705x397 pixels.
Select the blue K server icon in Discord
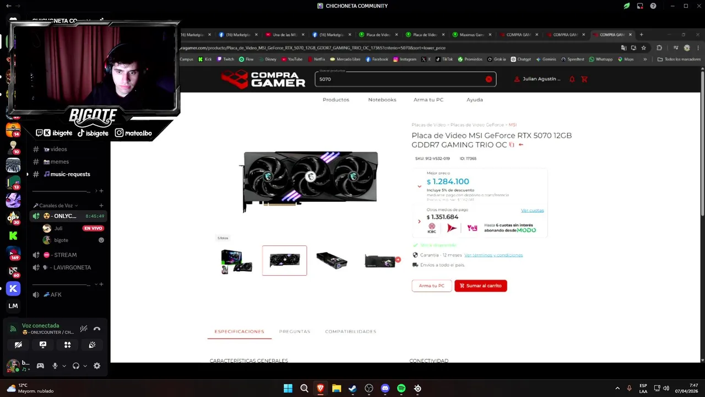[x=13, y=288]
